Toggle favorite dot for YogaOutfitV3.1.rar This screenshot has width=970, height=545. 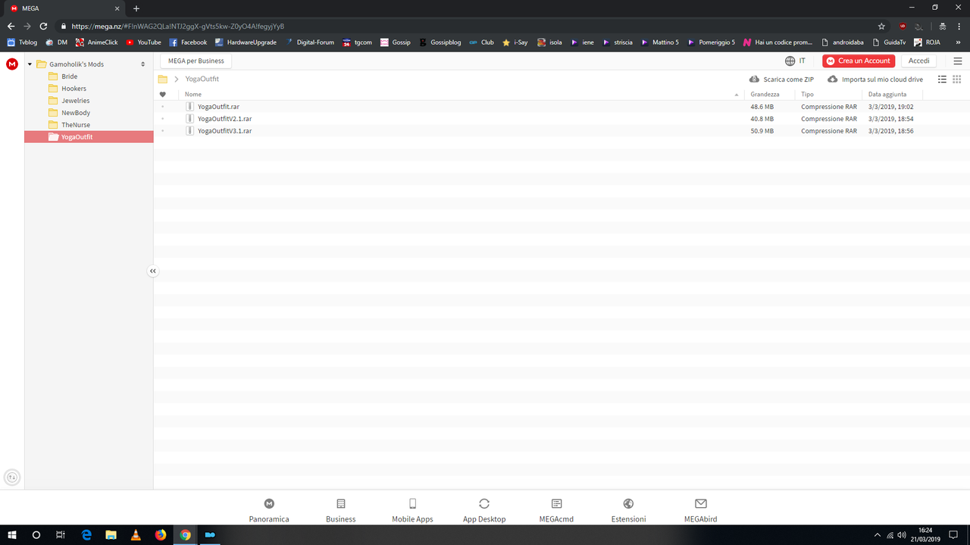click(x=163, y=131)
